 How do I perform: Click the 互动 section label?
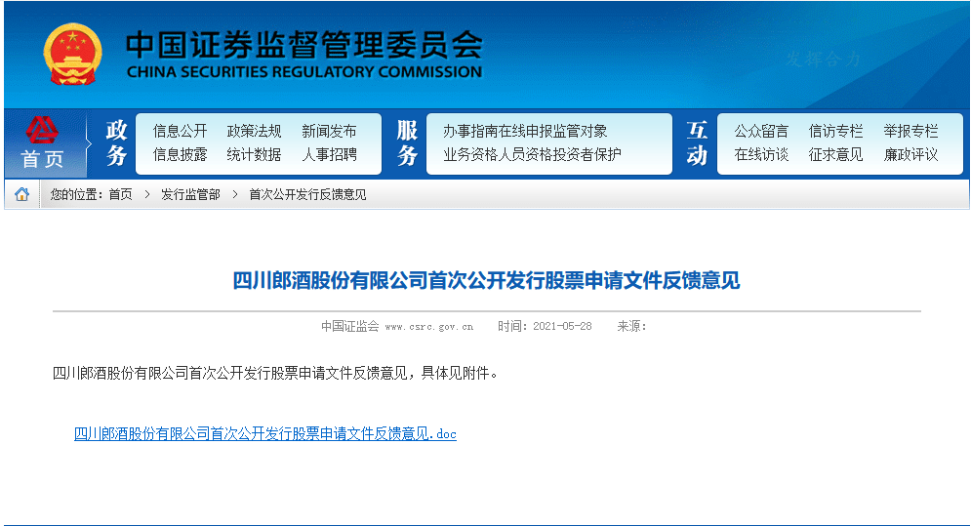[697, 143]
